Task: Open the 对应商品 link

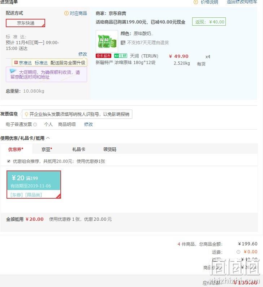Action: click(78, 13)
